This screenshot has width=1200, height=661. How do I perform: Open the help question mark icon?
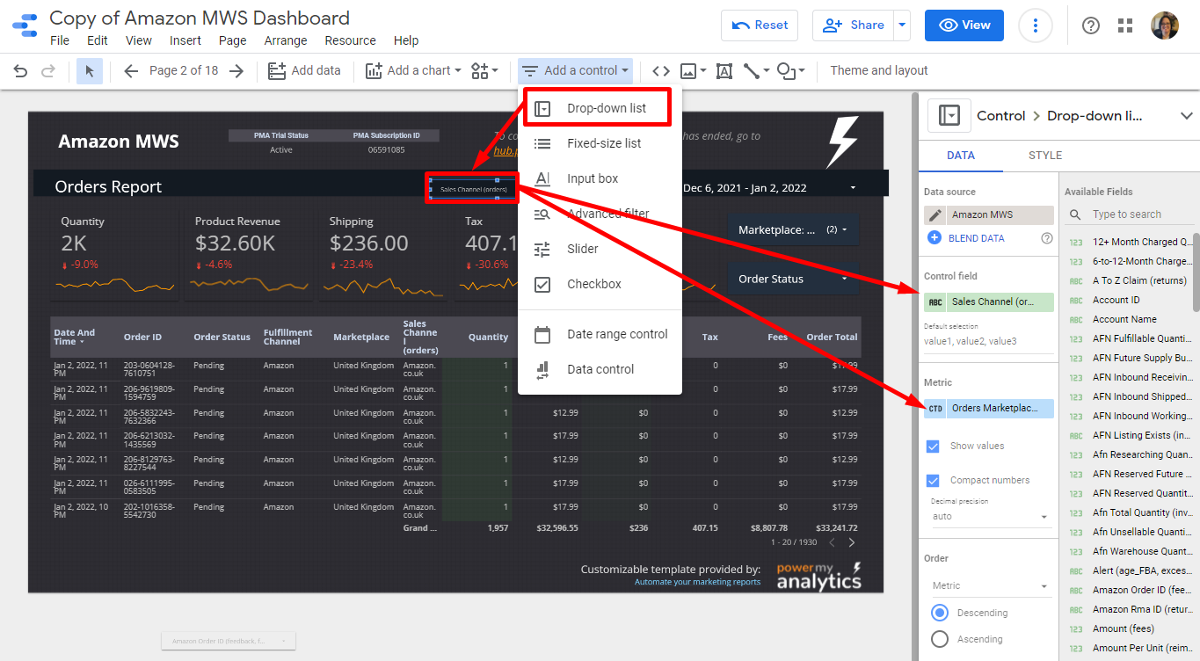point(1090,25)
